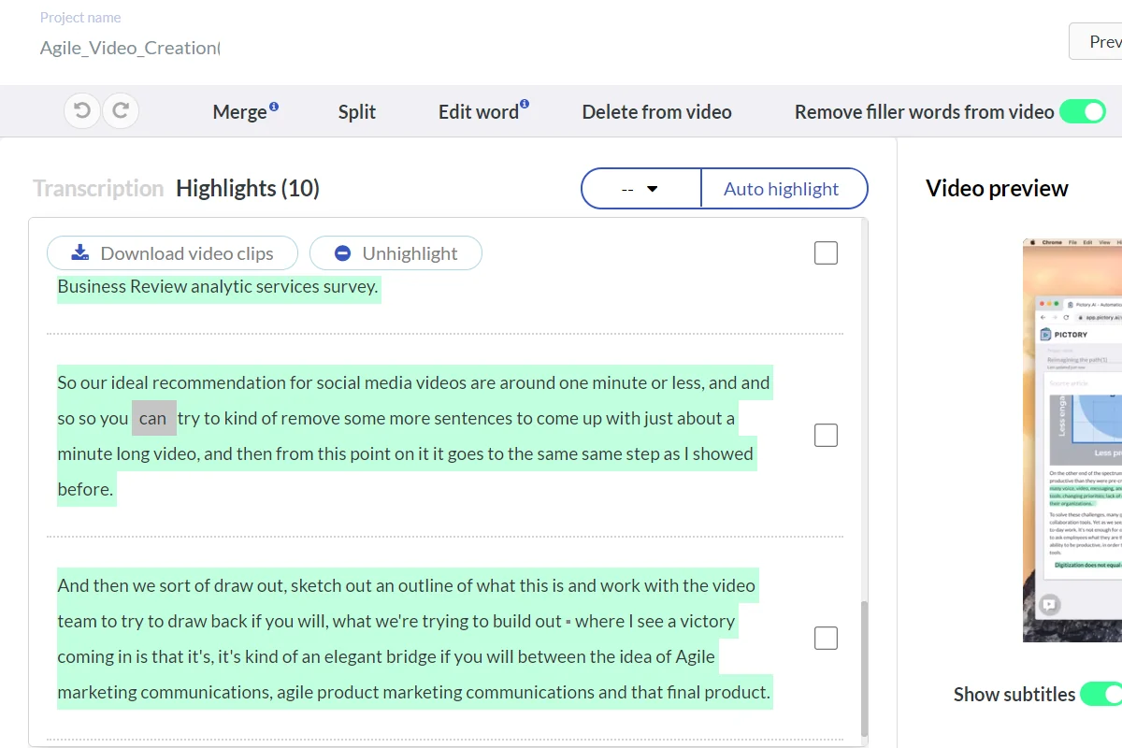Toggle the Show subtitles switch
1122x748 pixels.
tap(1100, 694)
